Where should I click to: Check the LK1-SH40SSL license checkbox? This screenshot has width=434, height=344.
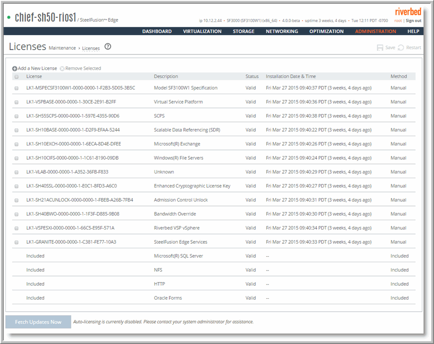17,186
